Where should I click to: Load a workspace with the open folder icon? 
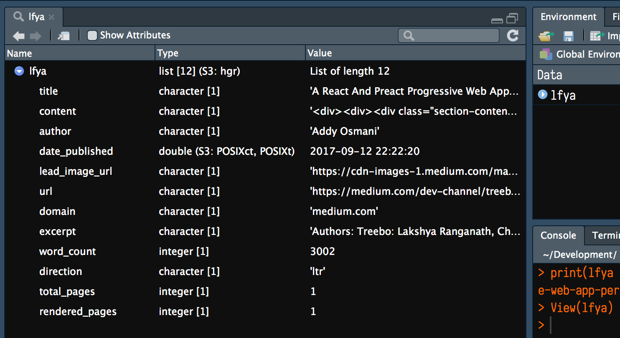coord(546,36)
